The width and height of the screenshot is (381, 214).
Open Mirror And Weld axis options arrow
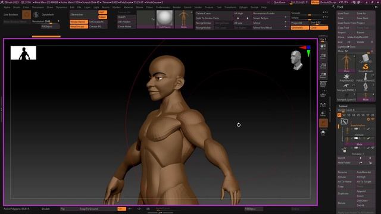(285, 27)
